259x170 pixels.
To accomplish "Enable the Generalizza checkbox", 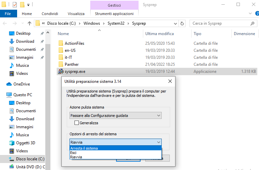I will [x=77, y=123].
